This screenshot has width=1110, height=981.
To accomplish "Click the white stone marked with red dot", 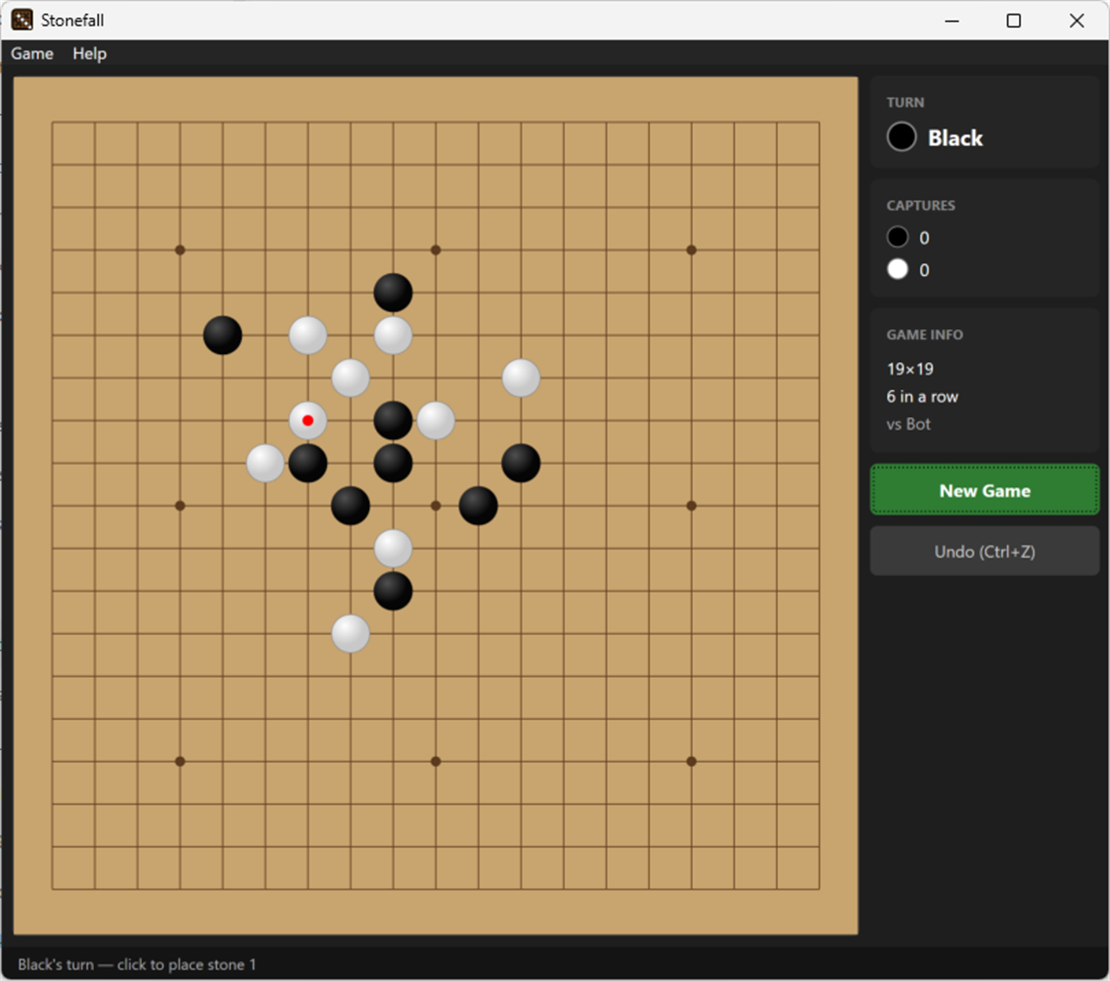I will [x=308, y=420].
